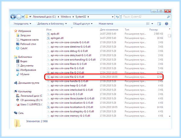Click System32 breadcrumb segment
Image resolution: width=181 pixels, height=138 pixels.
[81, 17]
